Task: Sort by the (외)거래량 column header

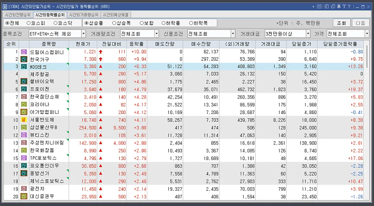Action: pyautogui.click(x=237, y=44)
